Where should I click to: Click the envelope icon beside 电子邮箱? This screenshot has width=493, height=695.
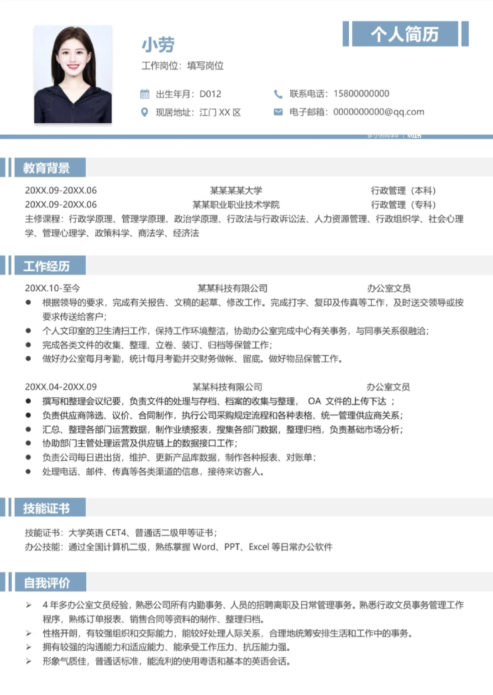(278, 112)
